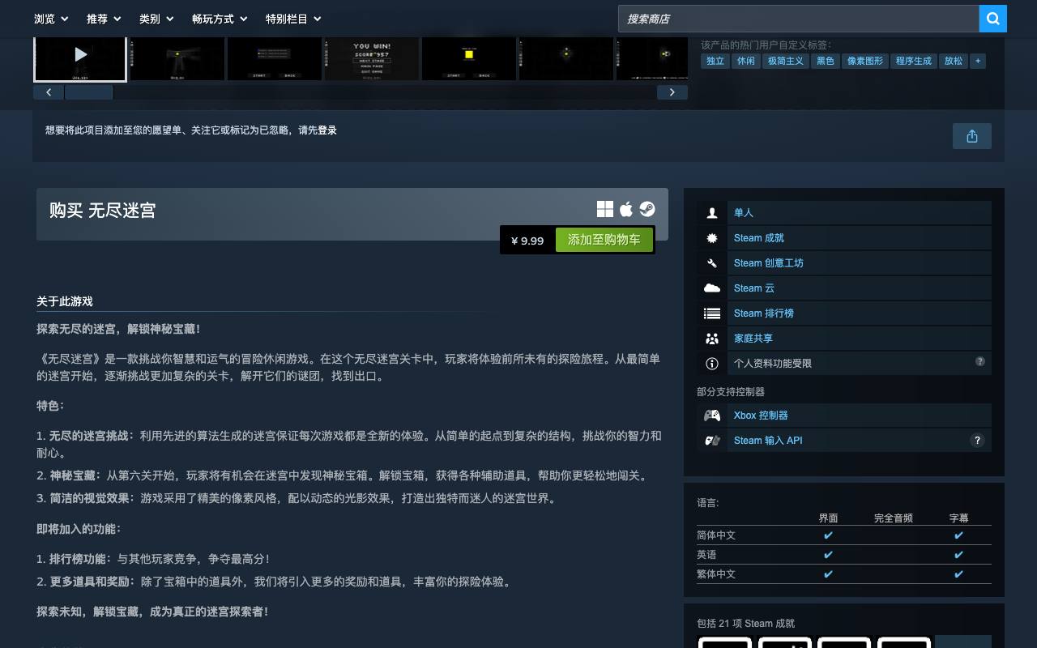1037x648 pixels.
Task: Open the 畅玩方式 dropdown menu
Action: point(220,19)
